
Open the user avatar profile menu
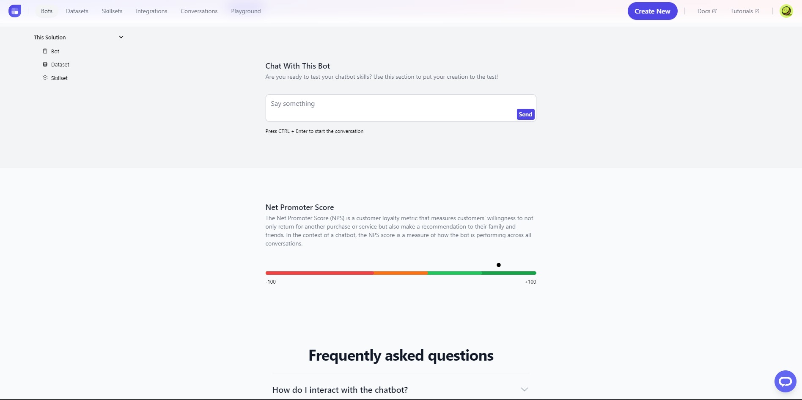[x=786, y=11]
